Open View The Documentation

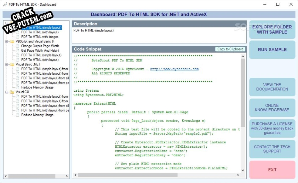tap(272, 87)
